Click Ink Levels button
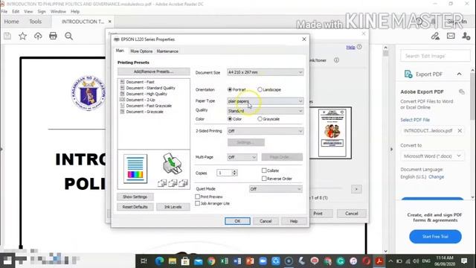The height and width of the screenshot is (268, 476). point(173,207)
